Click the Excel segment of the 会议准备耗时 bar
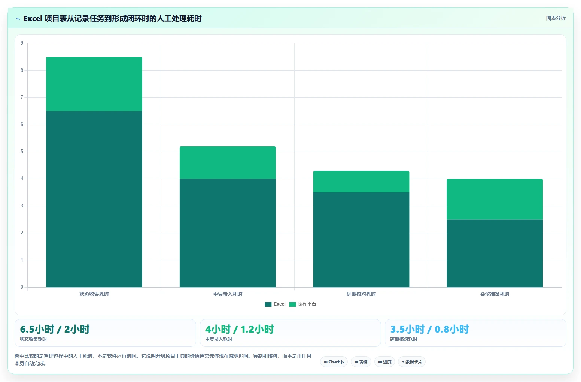Screen dimensions: 581x382 [x=495, y=254]
